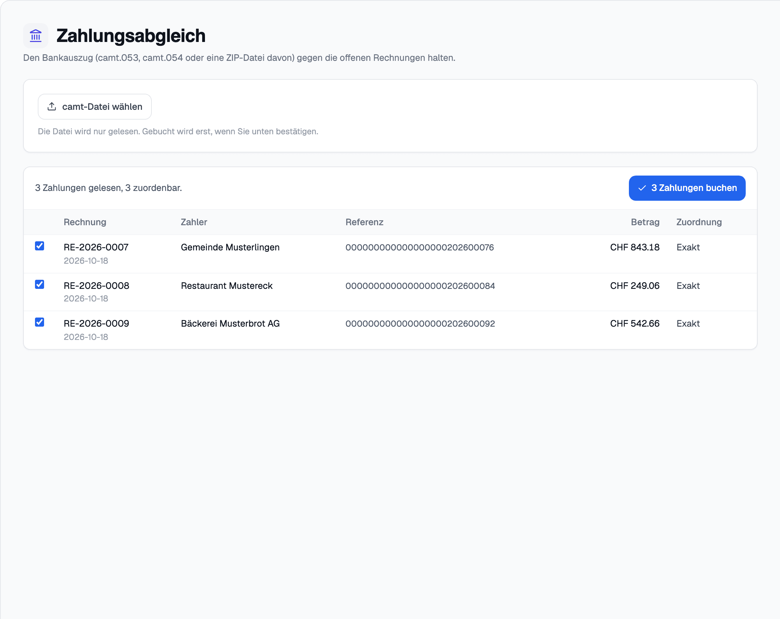Uncheck the RE-2026-0008 payment checkbox
Viewport: 780px width, 619px height.
pyautogui.click(x=40, y=284)
